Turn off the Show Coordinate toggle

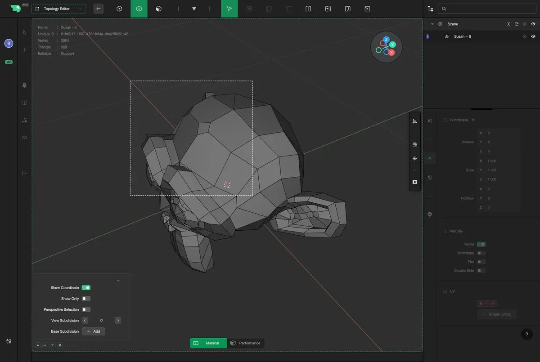tap(86, 288)
